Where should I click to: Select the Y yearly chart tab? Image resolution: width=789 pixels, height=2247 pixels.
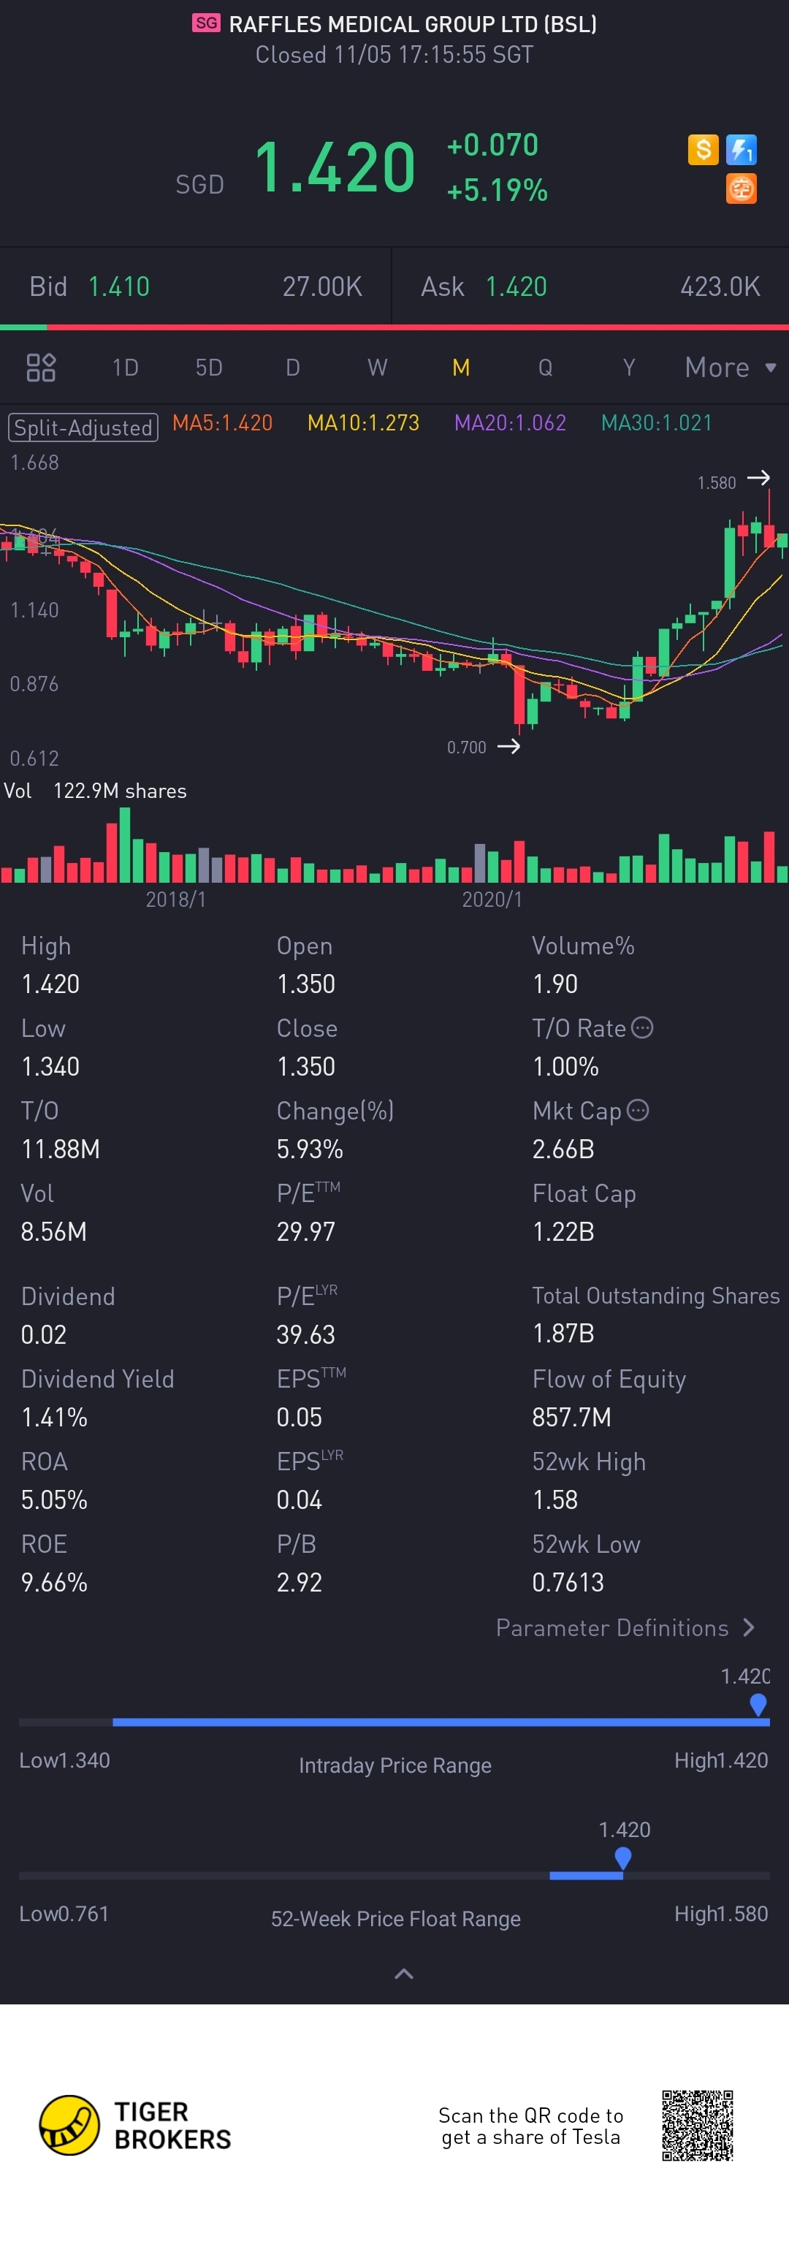(x=628, y=368)
